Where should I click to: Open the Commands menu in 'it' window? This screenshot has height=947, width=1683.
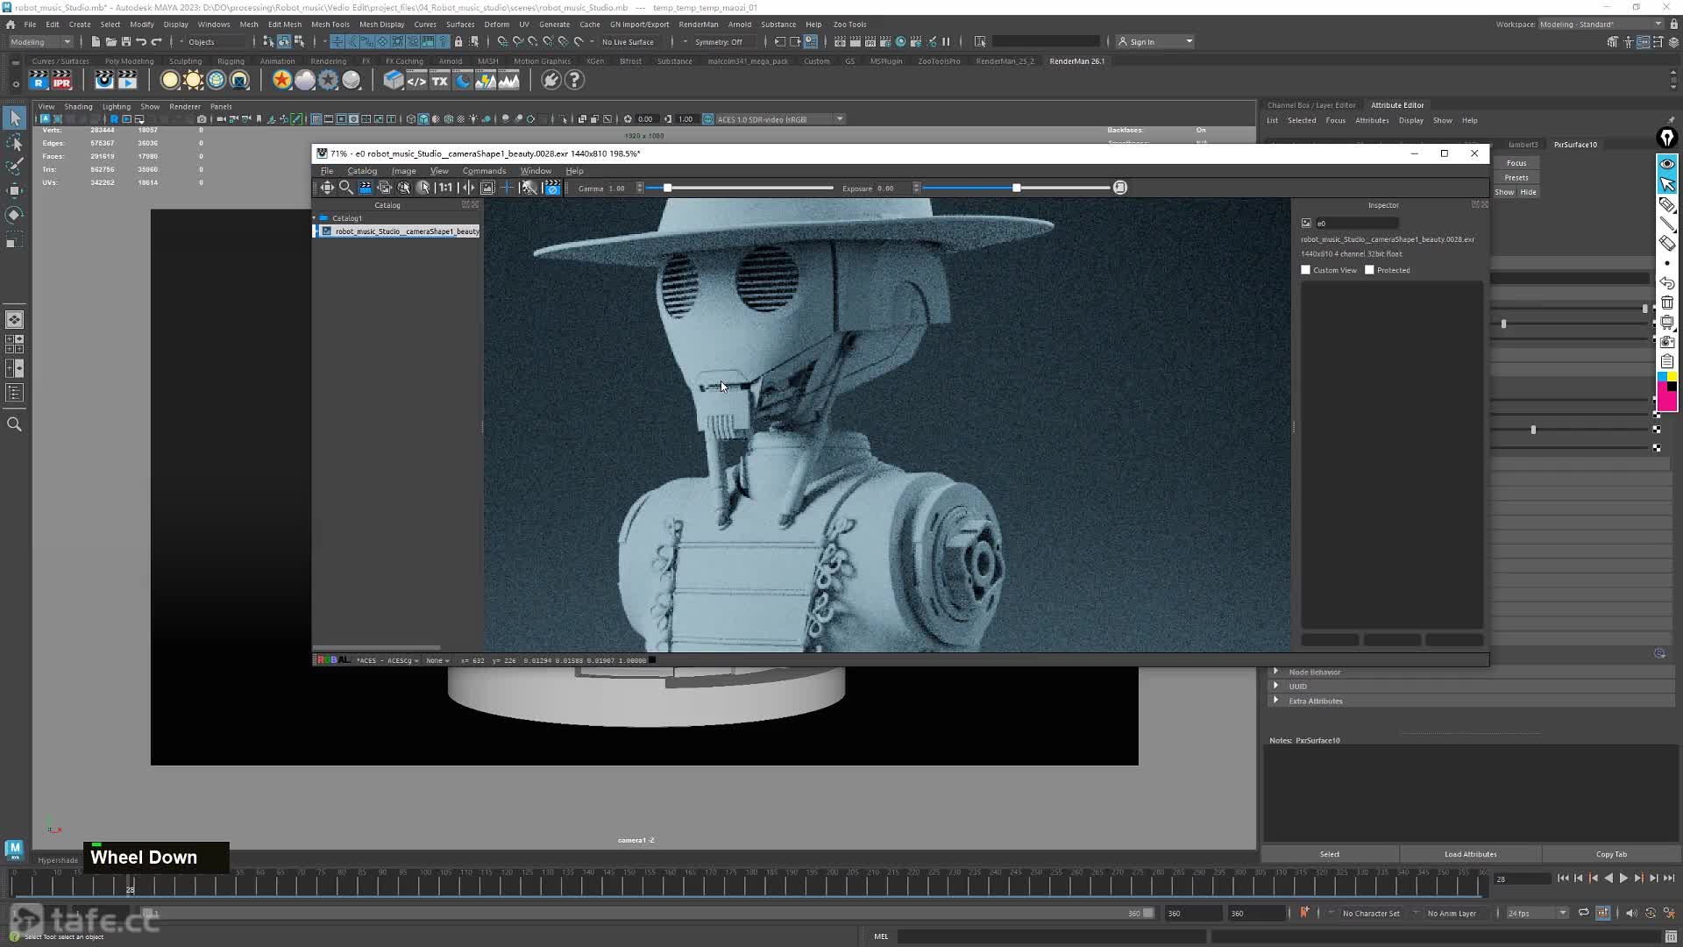tap(484, 171)
